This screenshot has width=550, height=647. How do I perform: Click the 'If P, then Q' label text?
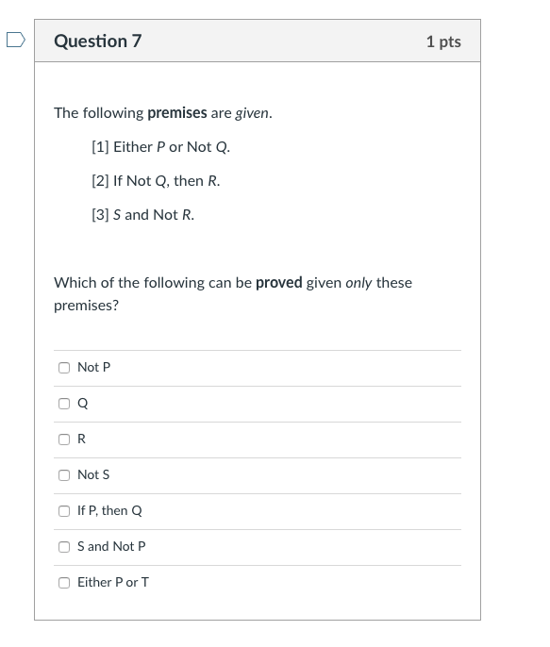coord(109,511)
